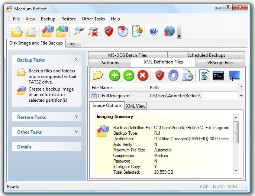Click the Imaging Summary disk image icon

tap(103, 131)
